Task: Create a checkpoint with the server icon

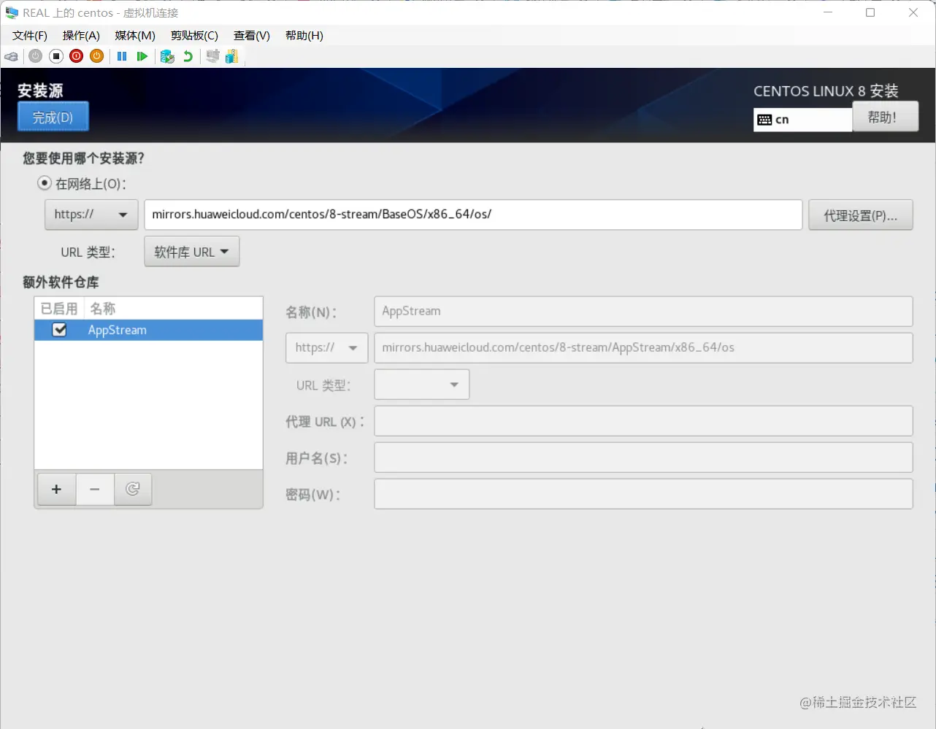Action: [167, 56]
